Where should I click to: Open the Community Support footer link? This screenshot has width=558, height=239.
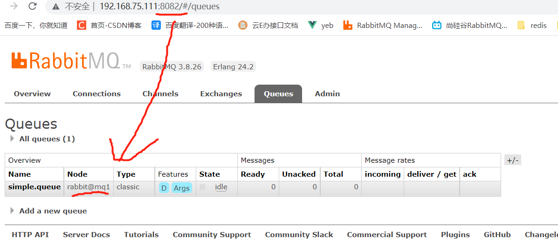tap(212, 235)
